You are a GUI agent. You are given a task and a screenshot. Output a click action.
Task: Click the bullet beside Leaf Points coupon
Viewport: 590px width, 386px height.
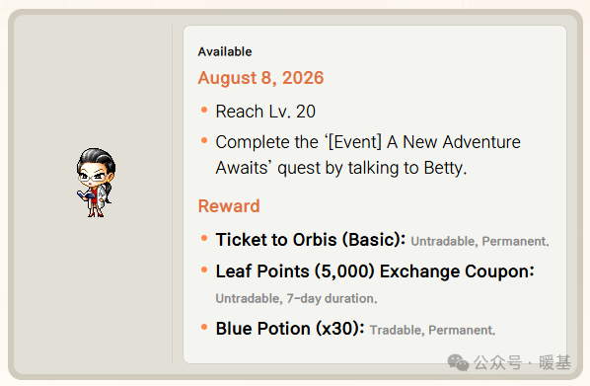(204, 270)
